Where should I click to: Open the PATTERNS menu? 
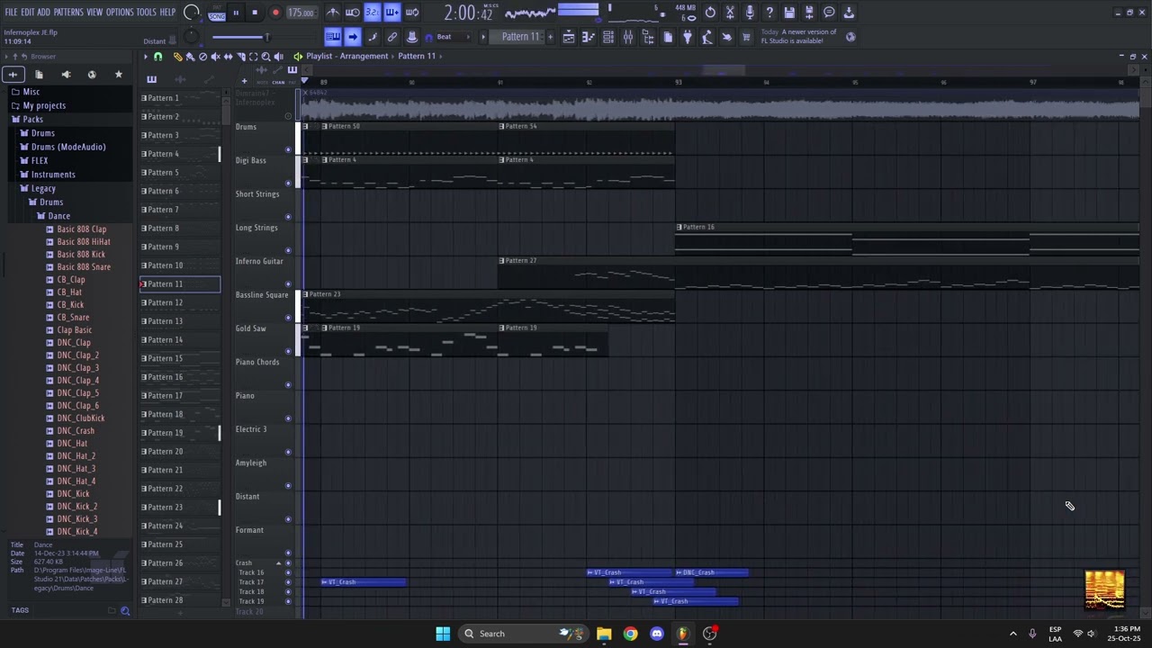[x=68, y=13]
